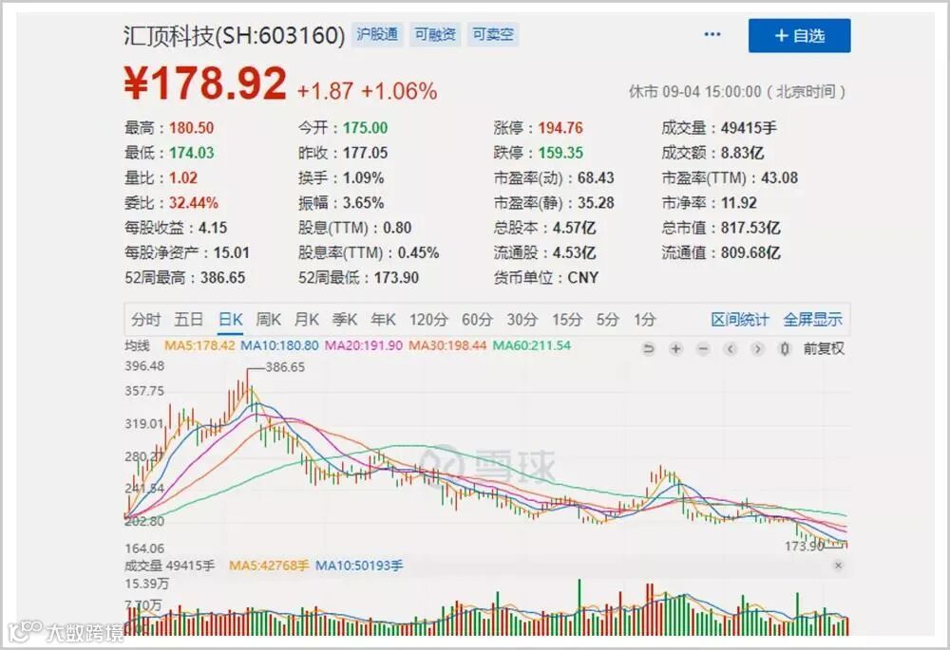Click the 今开 value 175.00
The height and width of the screenshot is (650, 950).
click(x=366, y=128)
